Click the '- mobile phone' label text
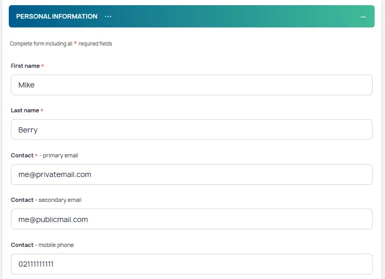This screenshot has width=385, height=279. coord(55,245)
